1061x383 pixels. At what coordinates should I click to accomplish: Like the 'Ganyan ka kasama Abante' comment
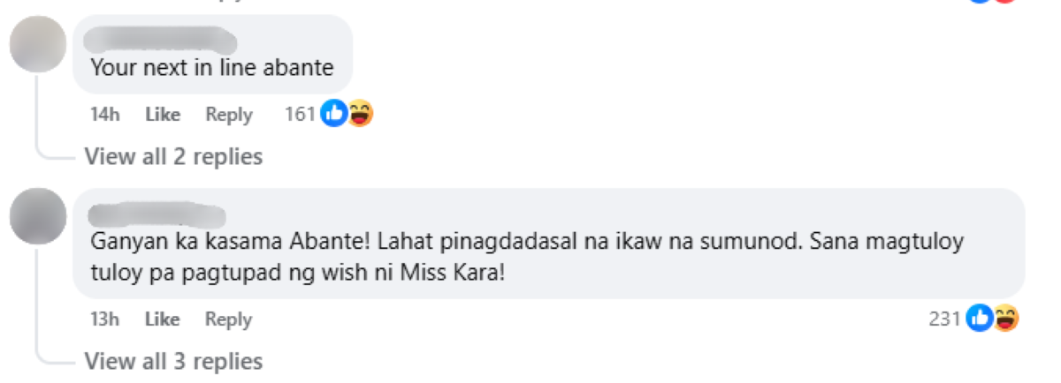click(x=163, y=319)
